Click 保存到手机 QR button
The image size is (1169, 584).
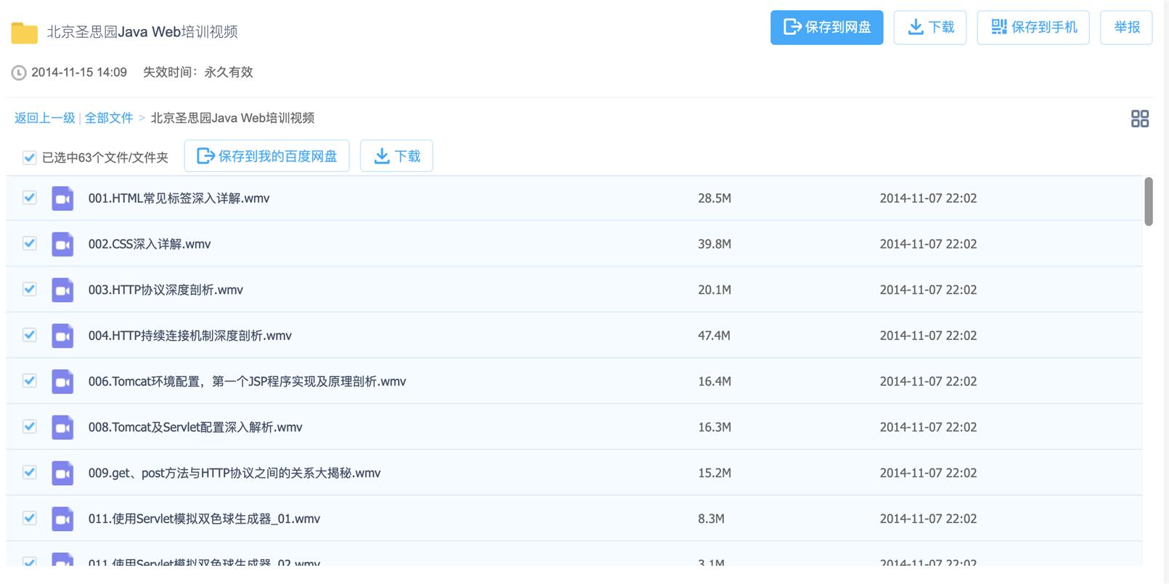[1033, 28]
